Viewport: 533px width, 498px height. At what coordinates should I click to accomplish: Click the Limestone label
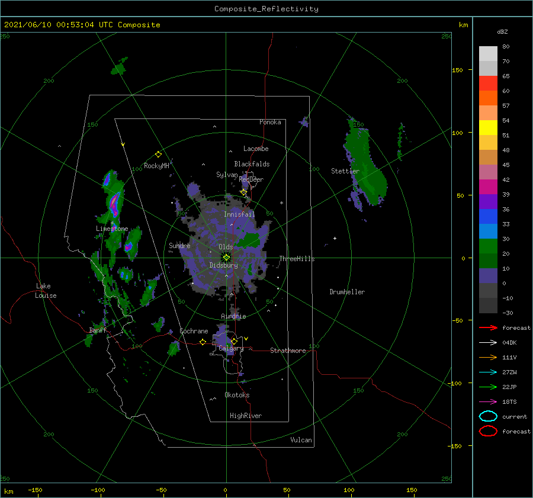pos(112,229)
